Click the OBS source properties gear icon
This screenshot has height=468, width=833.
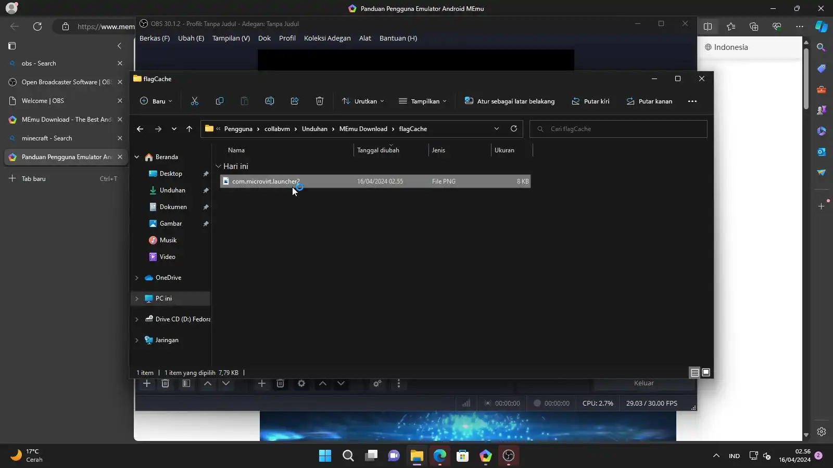301,384
